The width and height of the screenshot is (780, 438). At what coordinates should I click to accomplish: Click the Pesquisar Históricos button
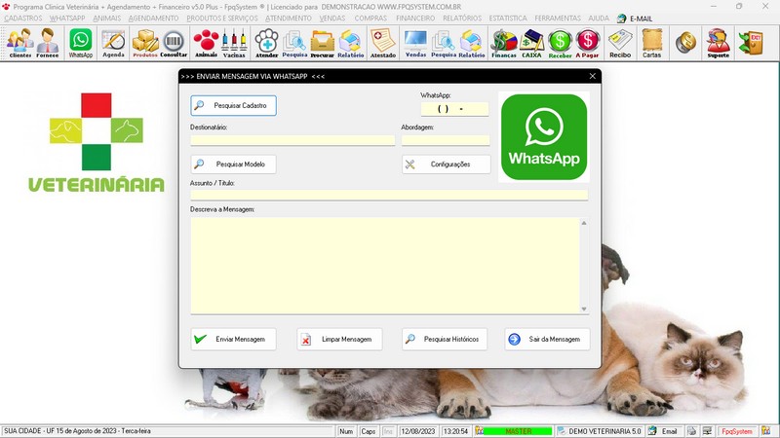(x=445, y=339)
